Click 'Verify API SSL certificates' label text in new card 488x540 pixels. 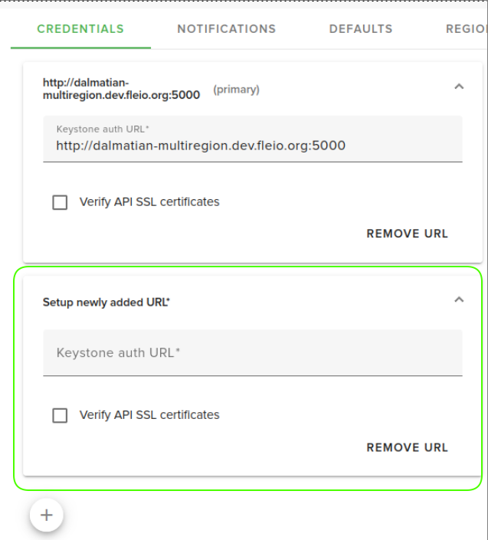[149, 415]
